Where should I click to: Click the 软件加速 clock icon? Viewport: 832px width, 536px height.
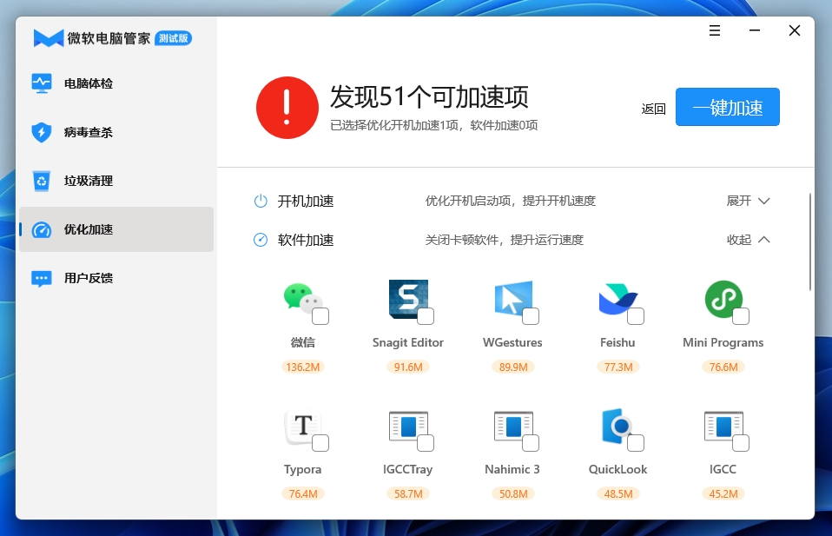261,240
